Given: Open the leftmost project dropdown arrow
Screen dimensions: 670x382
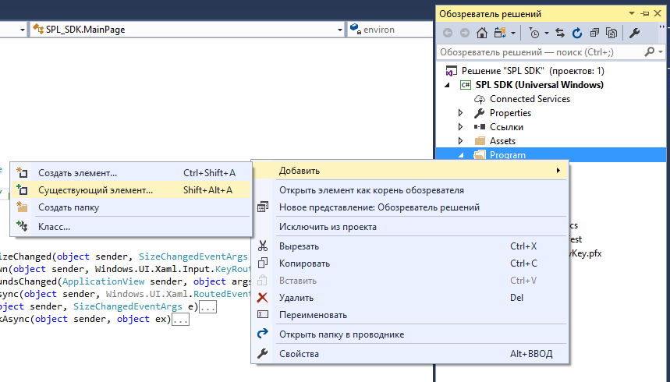Looking at the screenshot, I should (x=22, y=30).
